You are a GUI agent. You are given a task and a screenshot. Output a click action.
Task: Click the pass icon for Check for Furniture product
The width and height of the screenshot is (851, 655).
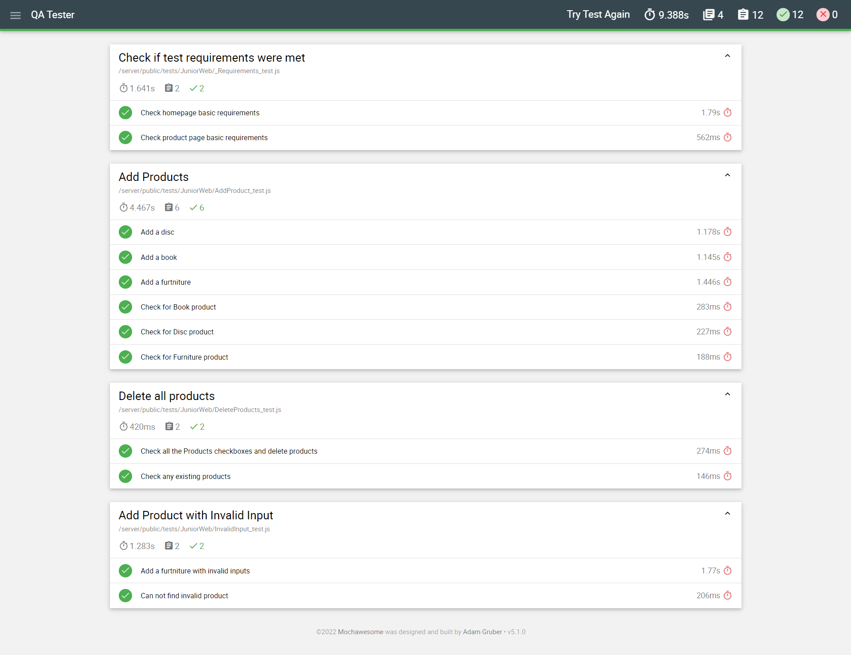[x=125, y=357]
